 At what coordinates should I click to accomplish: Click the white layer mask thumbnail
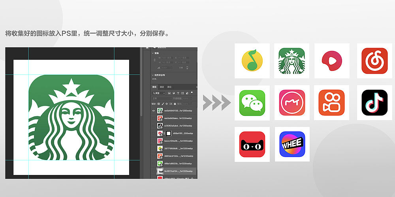tap(168, 133)
